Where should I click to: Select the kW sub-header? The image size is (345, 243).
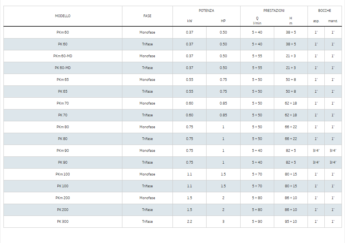[189, 21]
